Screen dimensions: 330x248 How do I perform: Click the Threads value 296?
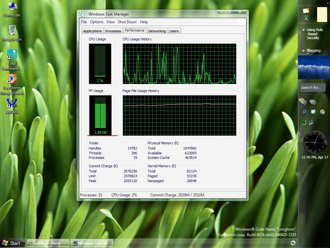(134, 153)
